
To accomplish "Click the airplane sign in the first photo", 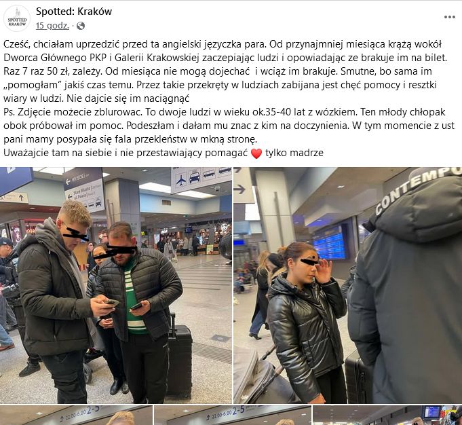I will click(181, 180).
